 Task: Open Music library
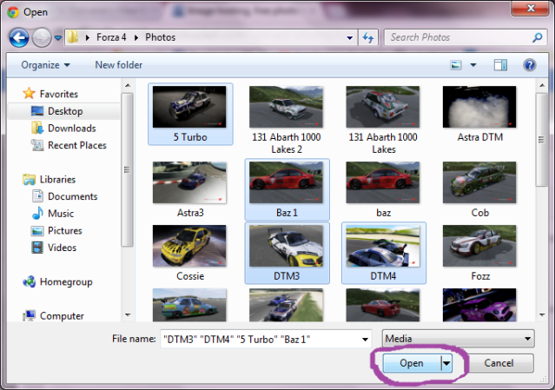tap(61, 214)
